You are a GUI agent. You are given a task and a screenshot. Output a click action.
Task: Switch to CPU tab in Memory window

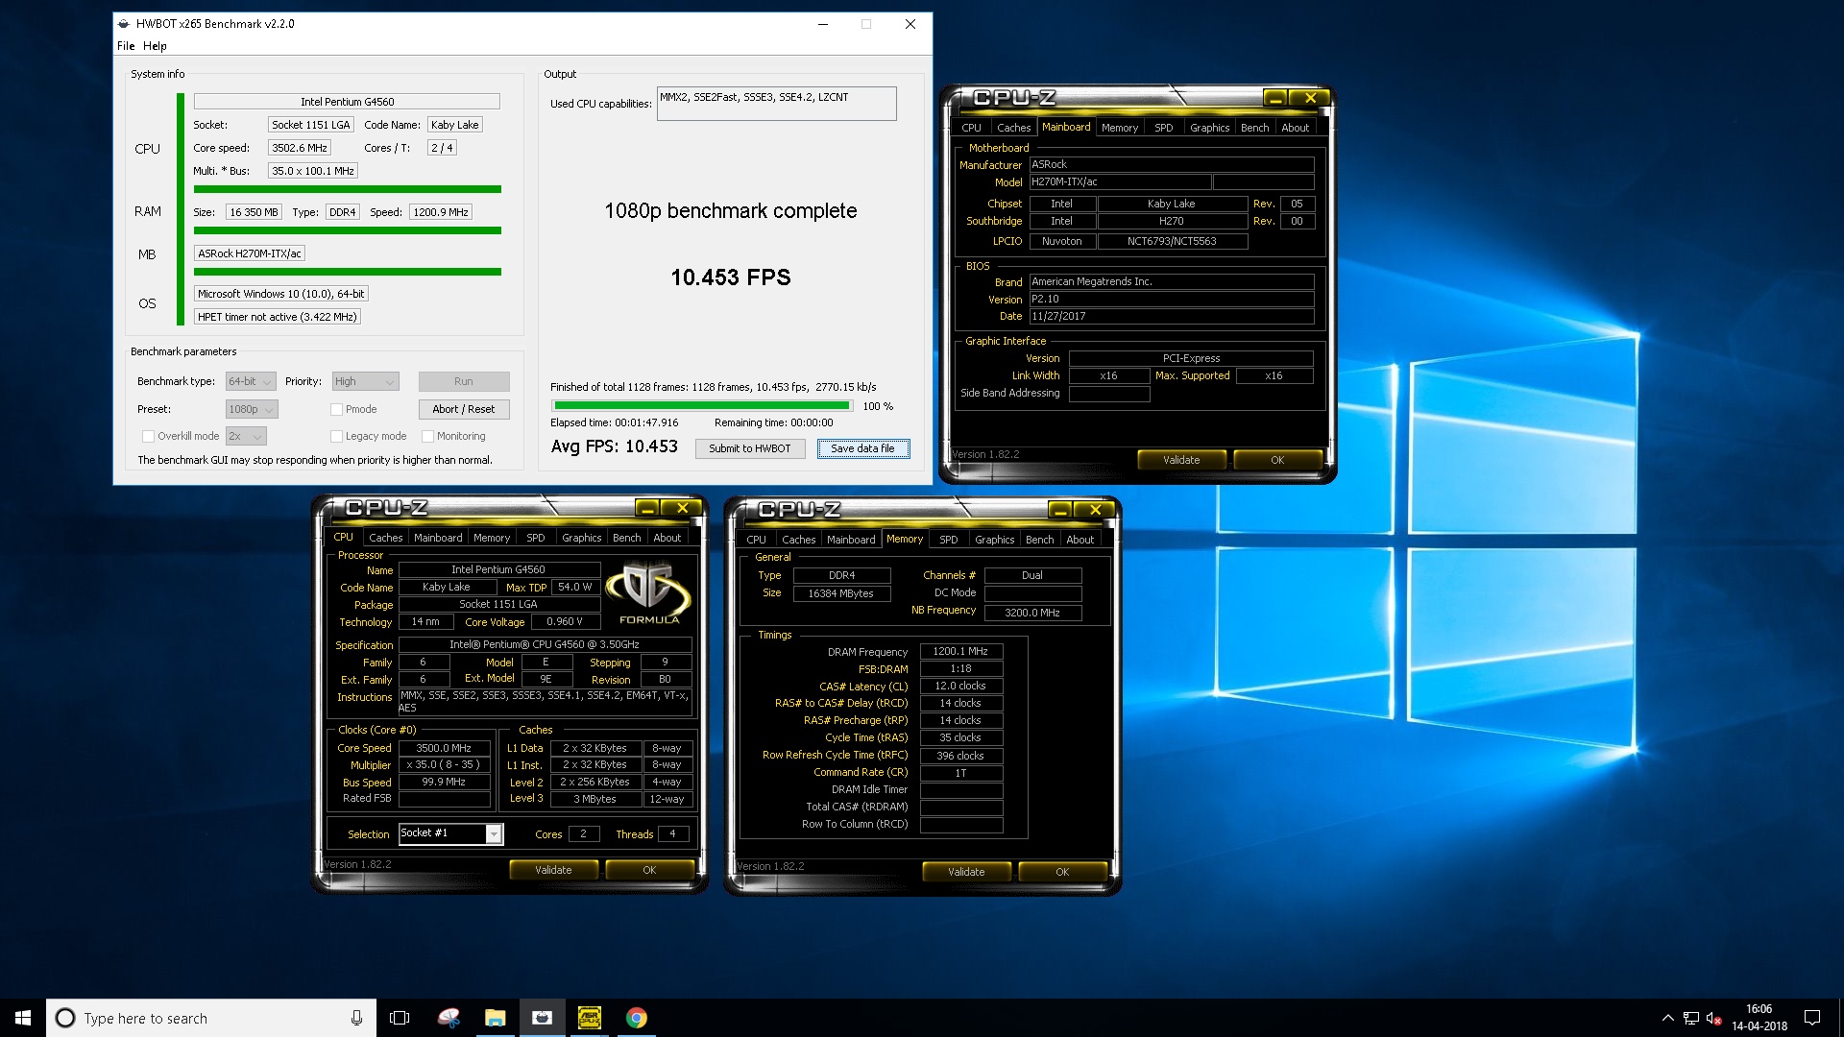tap(756, 540)
